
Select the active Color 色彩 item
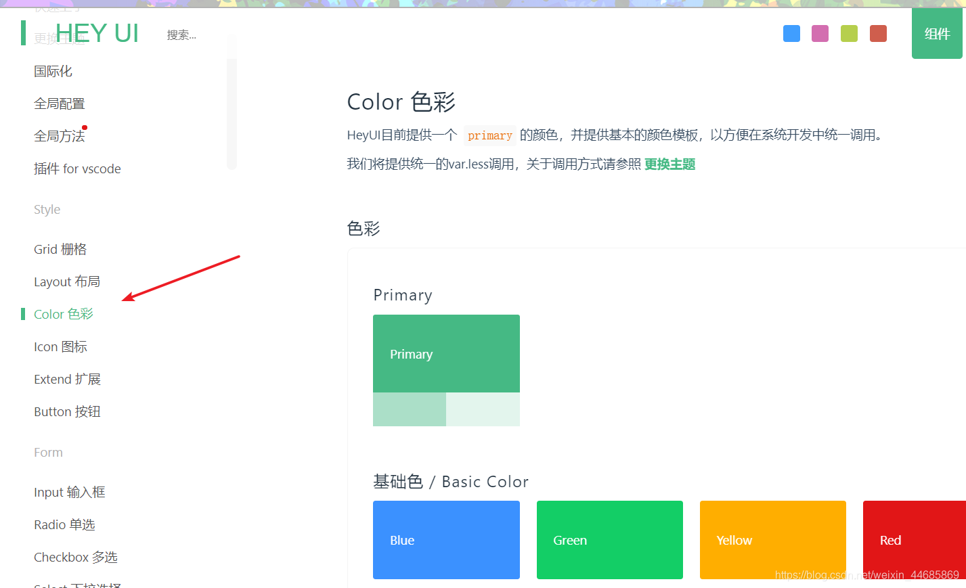64,313
